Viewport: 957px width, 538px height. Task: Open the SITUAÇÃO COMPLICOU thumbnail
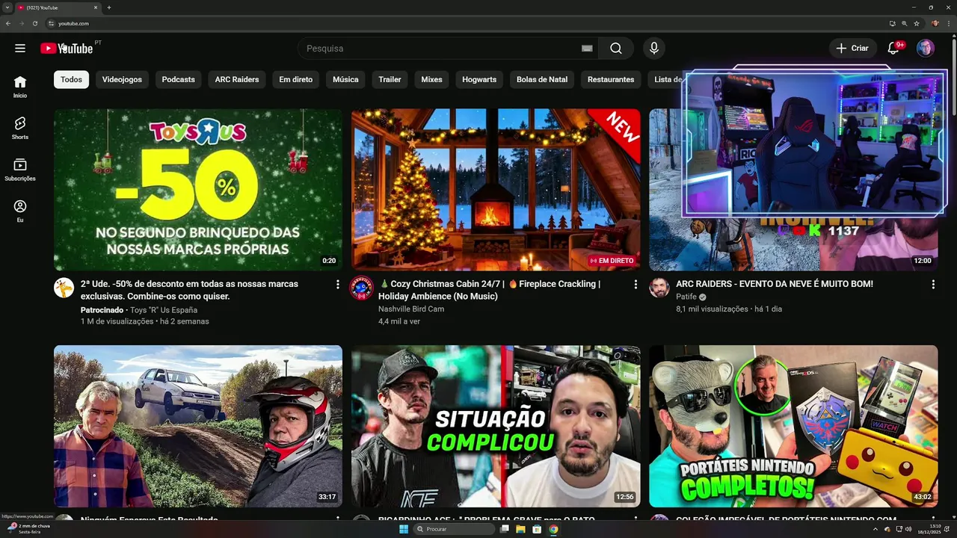tap(496, 426)
